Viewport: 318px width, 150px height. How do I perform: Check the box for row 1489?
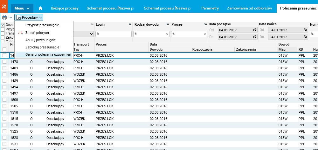[4, 81]
